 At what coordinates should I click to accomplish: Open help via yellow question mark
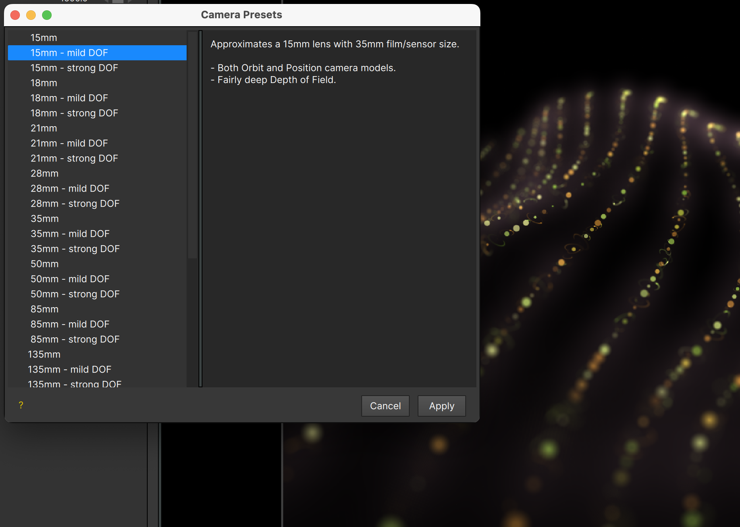[21, 405]
